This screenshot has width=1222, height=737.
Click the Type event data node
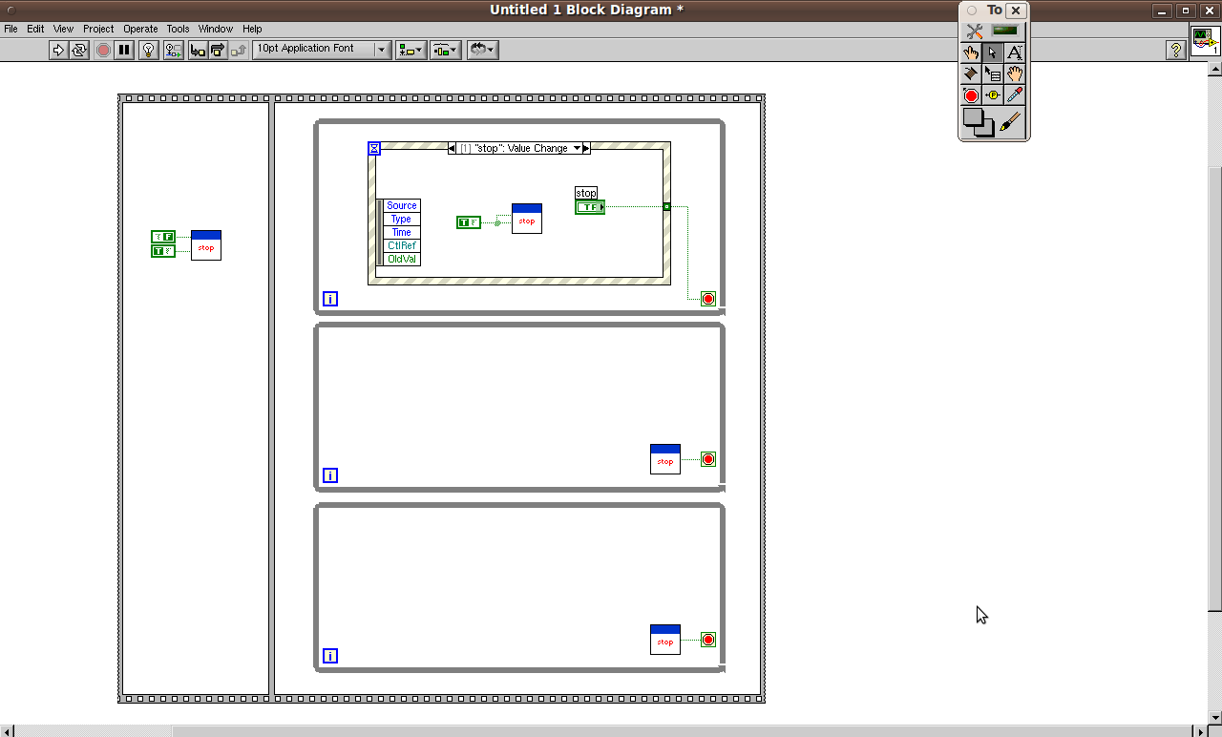click(401, 219)
